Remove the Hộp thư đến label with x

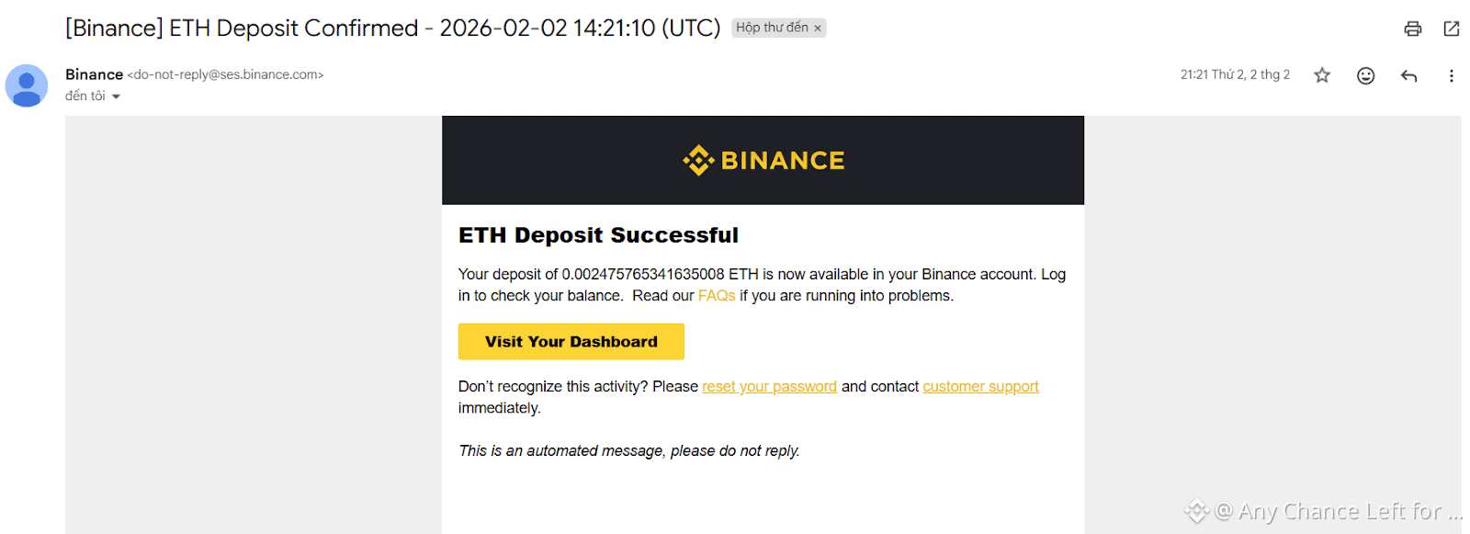(x=818, y=28)
